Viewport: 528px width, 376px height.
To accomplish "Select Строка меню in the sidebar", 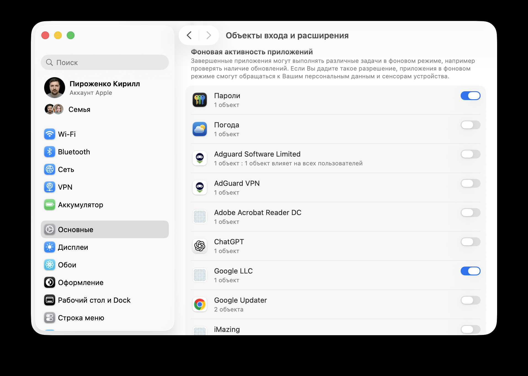I will [80, 318].
